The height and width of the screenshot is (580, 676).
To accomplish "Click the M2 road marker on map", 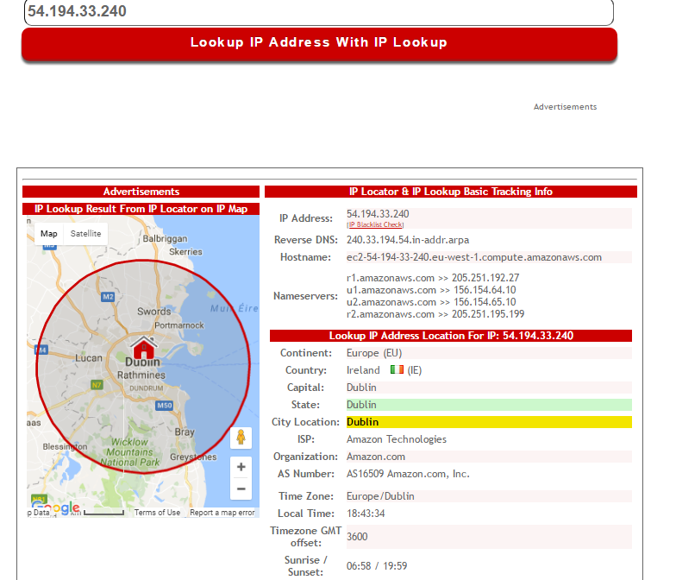I will click(x=108, y=297).
